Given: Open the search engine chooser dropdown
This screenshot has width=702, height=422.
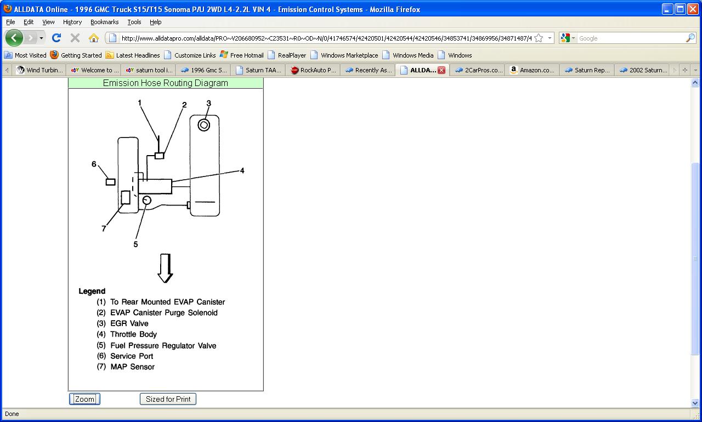Looking at the screenshot, I should [x=568, y=38].
